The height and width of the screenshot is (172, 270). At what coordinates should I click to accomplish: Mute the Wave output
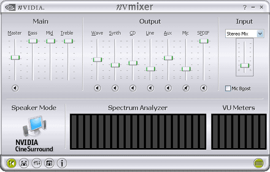(x=97, y=88)
